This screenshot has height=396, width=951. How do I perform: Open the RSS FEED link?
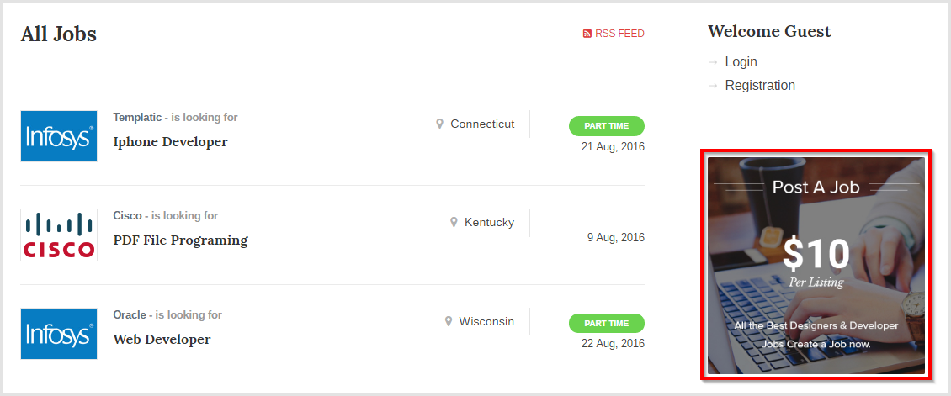(619, 34)
